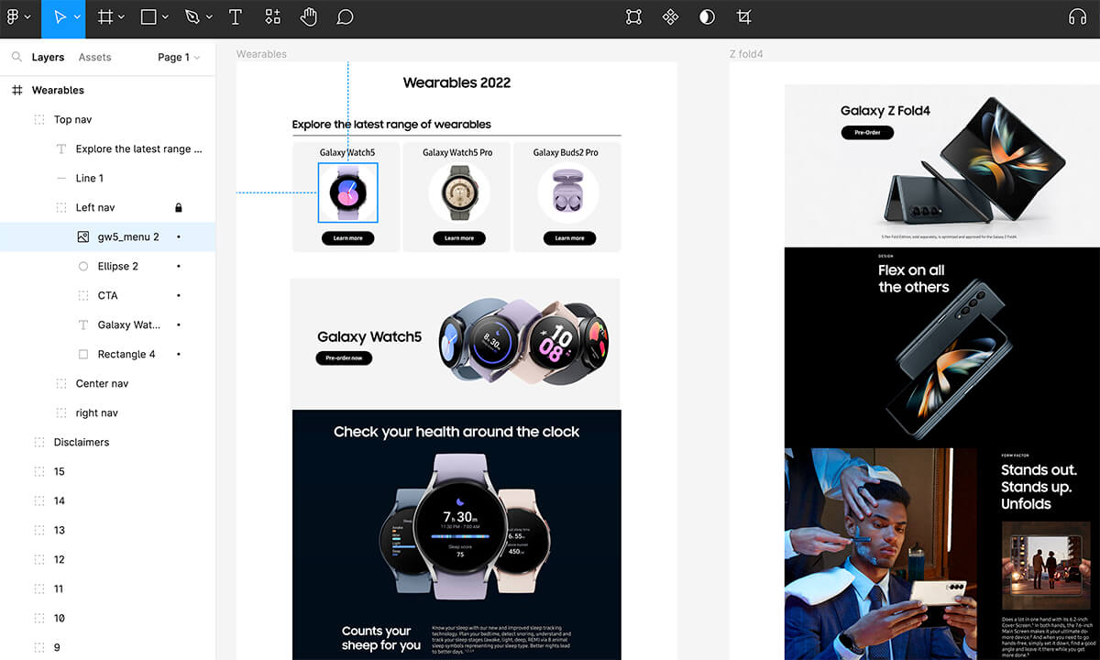Open the Move tools dropdown arrow
This screenshot has width=1100, height=660.
point(77,16)
